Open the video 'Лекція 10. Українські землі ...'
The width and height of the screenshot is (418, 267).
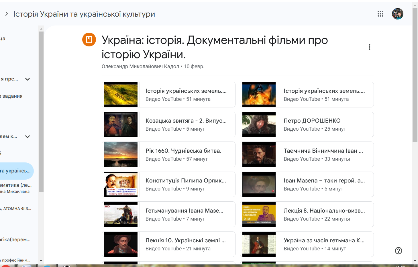[x=168, y=244]
